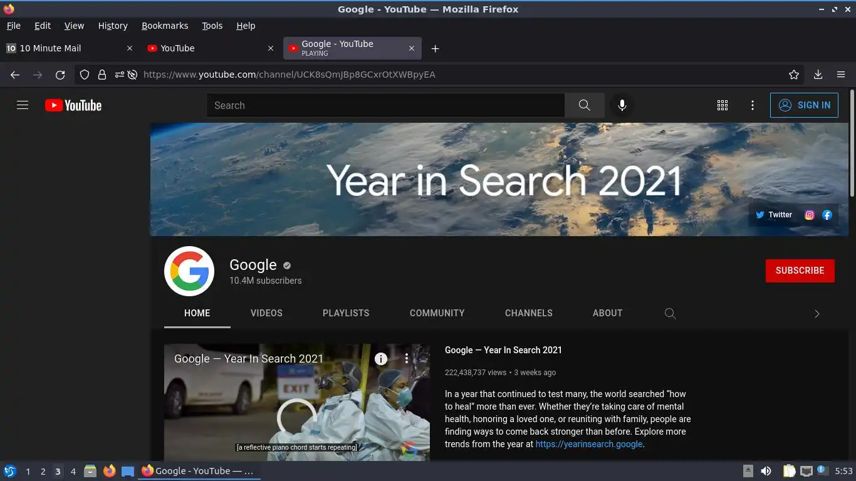View site security padlock info
The height and width of the screenshot is (481, 856).
point(102,75)
